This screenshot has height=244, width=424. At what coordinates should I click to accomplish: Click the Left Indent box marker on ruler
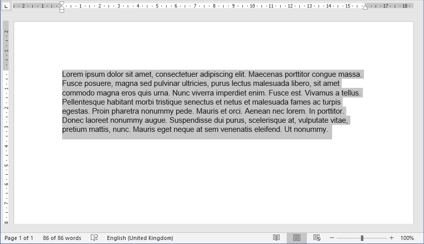62,11
